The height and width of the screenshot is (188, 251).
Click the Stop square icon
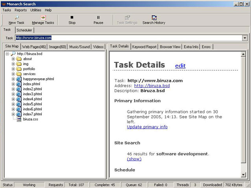coord(72,17)
